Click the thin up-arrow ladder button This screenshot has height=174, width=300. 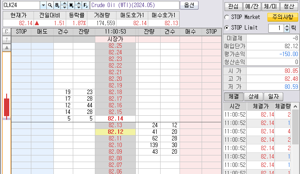point(7,40)
